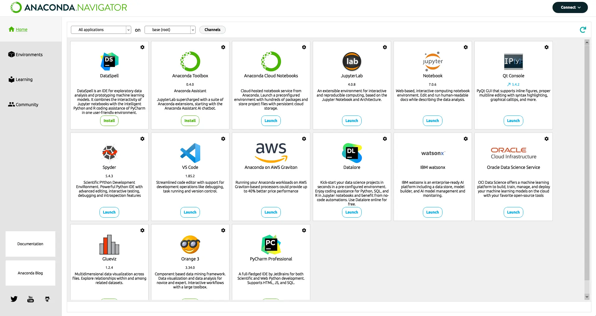Open the Anaconda Blog link box
This screenshot has height=316, width=596.
(x=30, y=273)
